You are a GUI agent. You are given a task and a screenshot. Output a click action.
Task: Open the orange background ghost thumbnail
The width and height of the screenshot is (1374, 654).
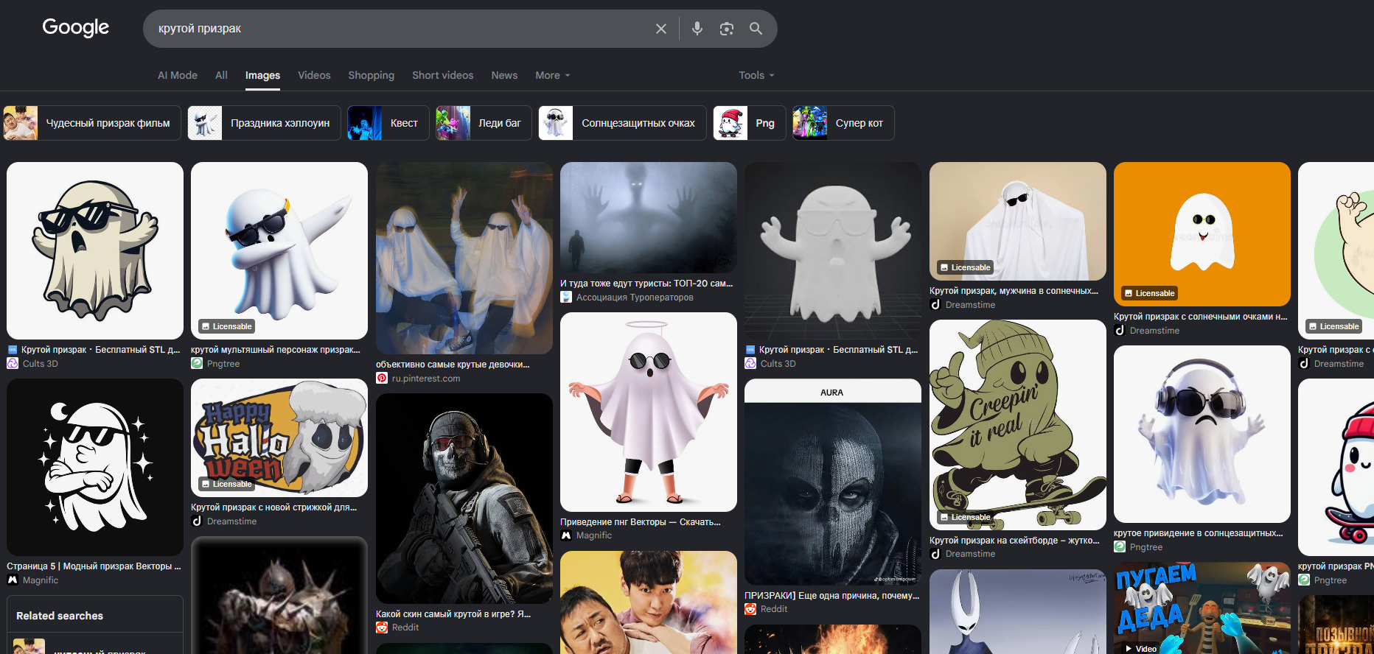[1202, 234]
